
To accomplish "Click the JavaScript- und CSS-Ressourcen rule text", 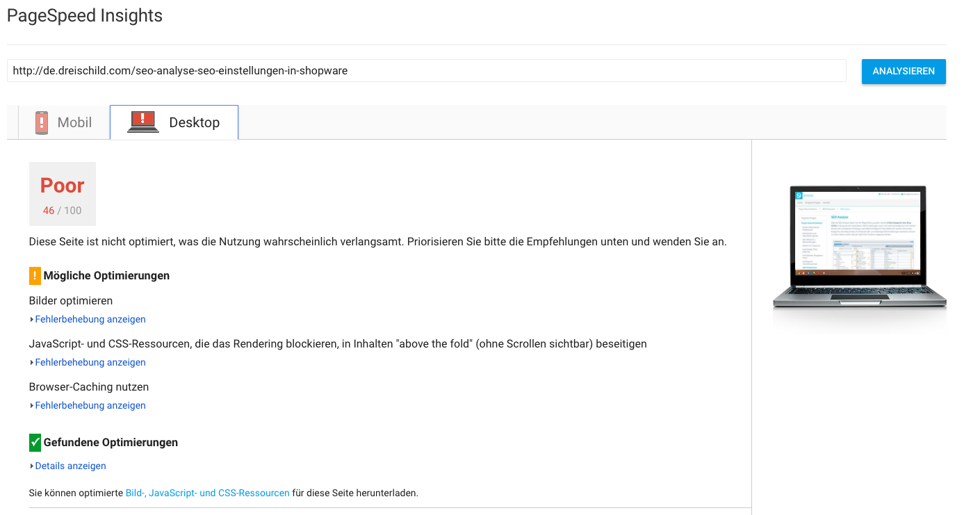I will [338, 344].
